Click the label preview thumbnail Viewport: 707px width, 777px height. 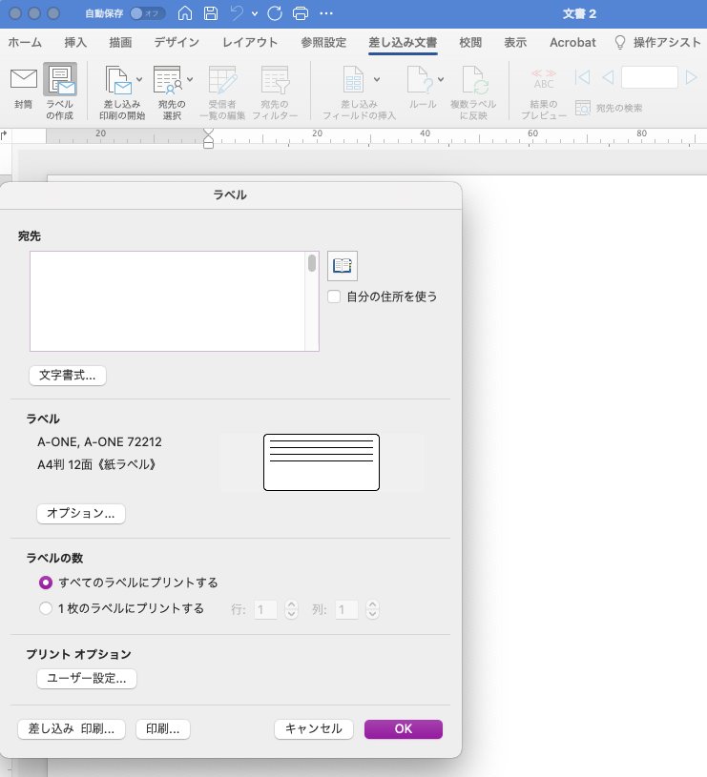(x=322, y=462)
